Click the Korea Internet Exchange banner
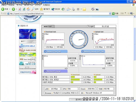The width and height of the screenshot is (136, 102). tap(27, 68)
